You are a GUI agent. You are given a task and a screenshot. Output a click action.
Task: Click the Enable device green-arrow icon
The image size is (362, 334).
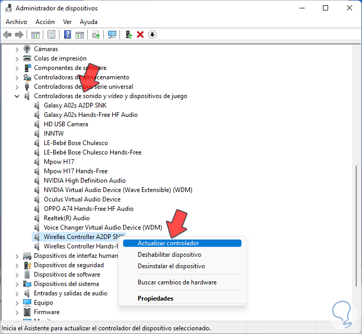point(129,34)
